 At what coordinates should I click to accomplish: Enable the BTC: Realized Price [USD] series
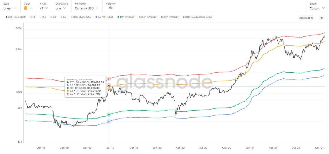(198, 17)
